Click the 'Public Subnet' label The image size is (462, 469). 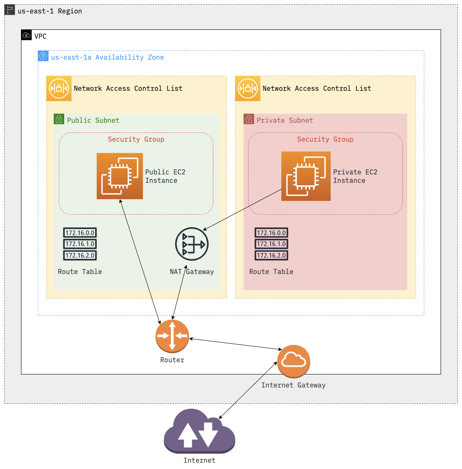(93, 120)
